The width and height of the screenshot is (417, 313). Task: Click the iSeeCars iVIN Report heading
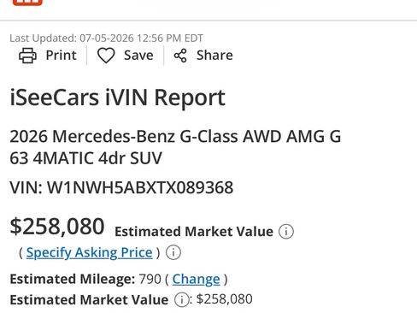click(x=118, y=97)
